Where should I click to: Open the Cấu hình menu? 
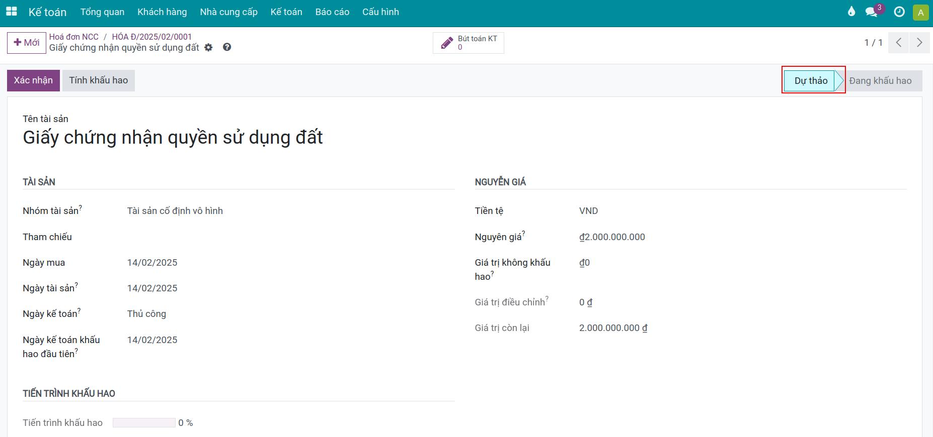[380, 12]
